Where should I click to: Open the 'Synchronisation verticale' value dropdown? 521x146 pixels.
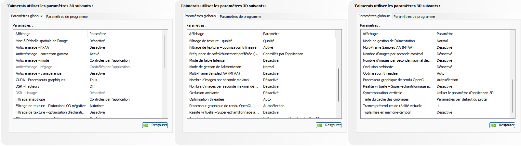[465, 93]
